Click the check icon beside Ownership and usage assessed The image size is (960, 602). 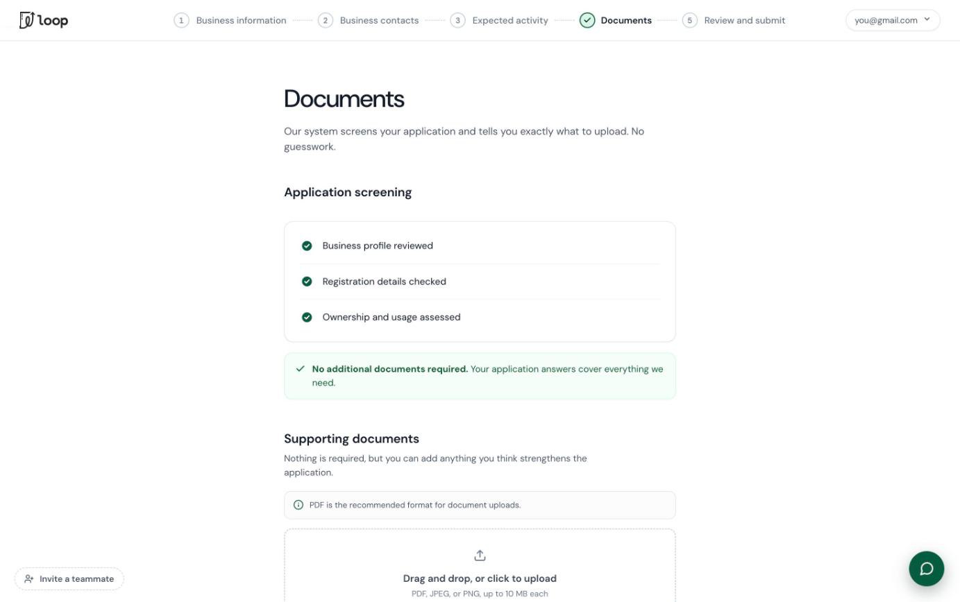tap(307, 317)
